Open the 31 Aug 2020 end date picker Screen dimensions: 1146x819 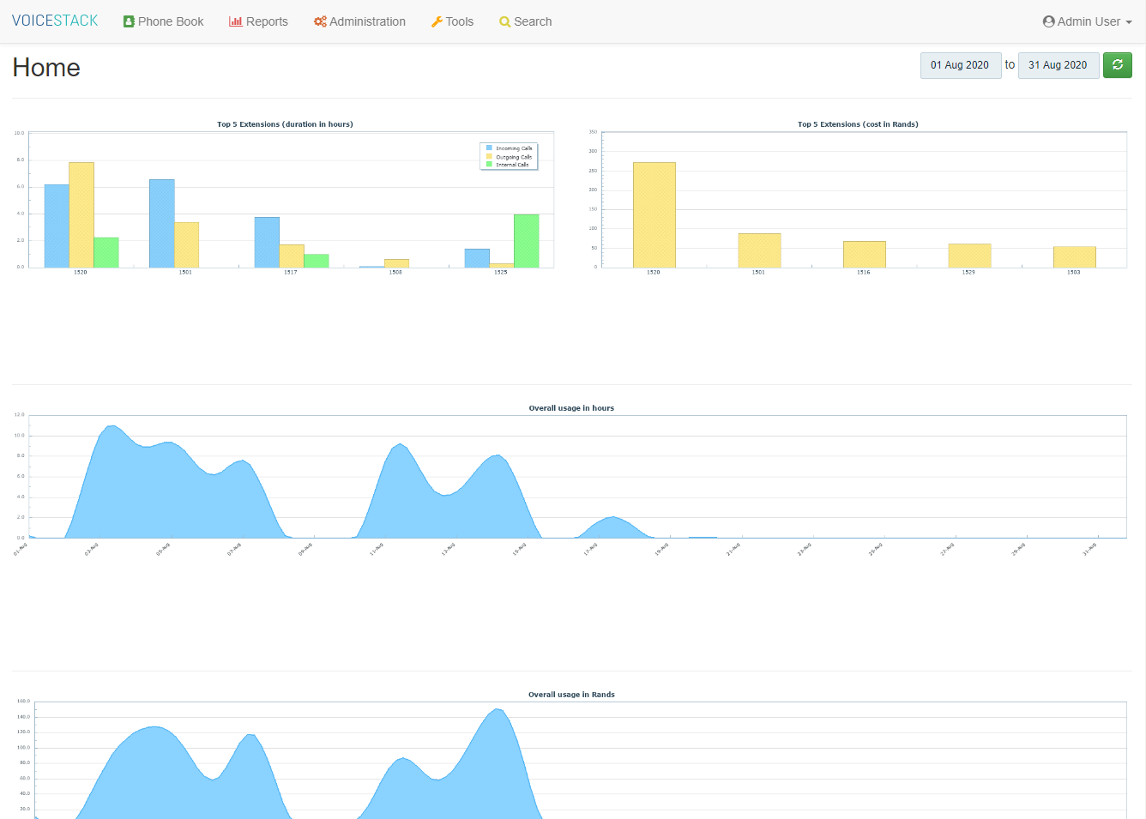click(x=1058, y=65)
